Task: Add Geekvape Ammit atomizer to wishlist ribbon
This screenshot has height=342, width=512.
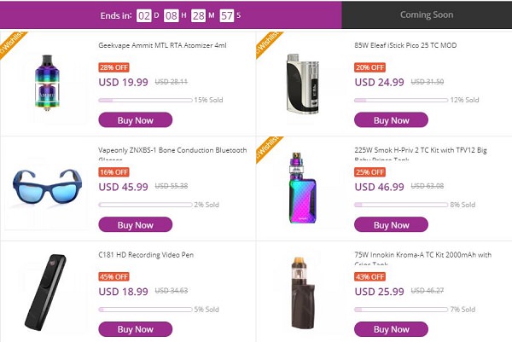Action: point(9,40)
